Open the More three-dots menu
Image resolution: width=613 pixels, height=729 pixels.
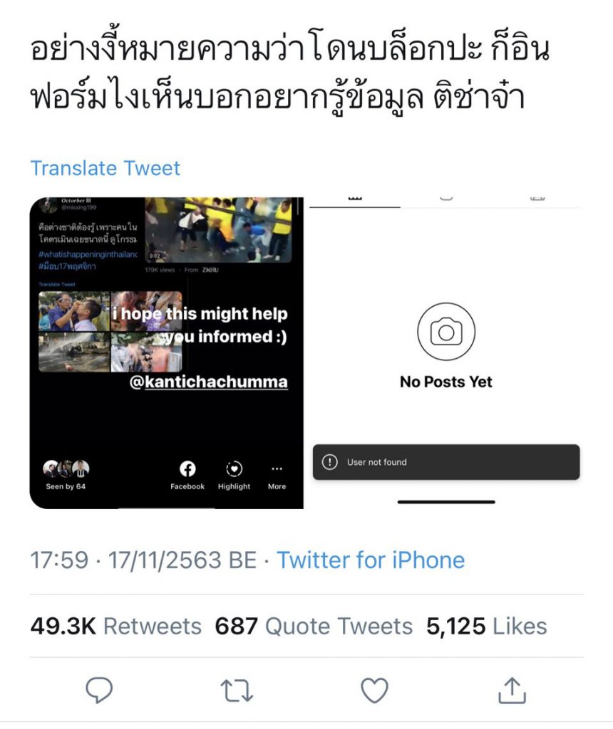click(277, 468)
